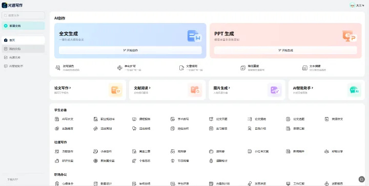
Task: Select the 论文选题 template icon
Action: 288,119
